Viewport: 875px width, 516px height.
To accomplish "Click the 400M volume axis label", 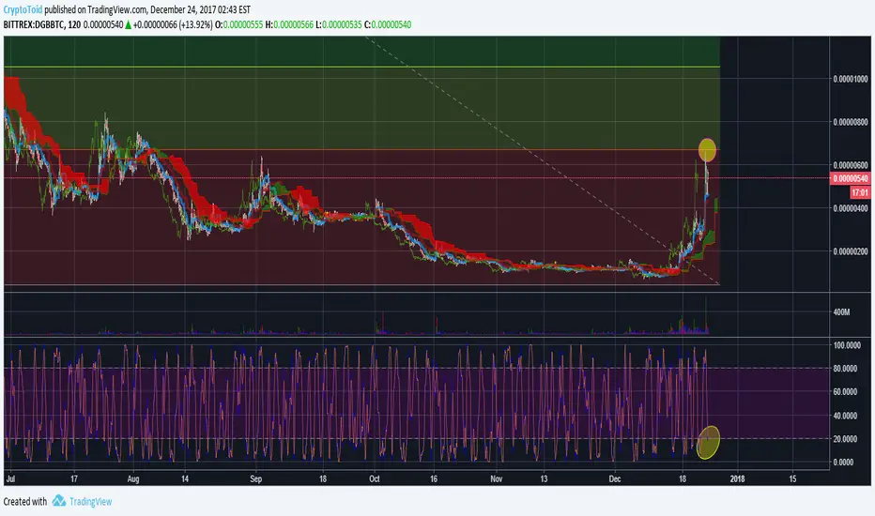I will pyautogui.click(x=841, y=311).
